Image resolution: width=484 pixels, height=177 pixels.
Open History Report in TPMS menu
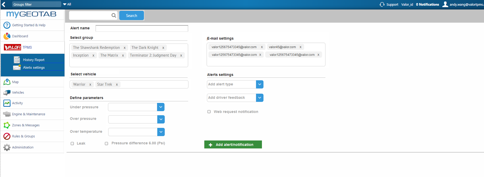(34, 60)
